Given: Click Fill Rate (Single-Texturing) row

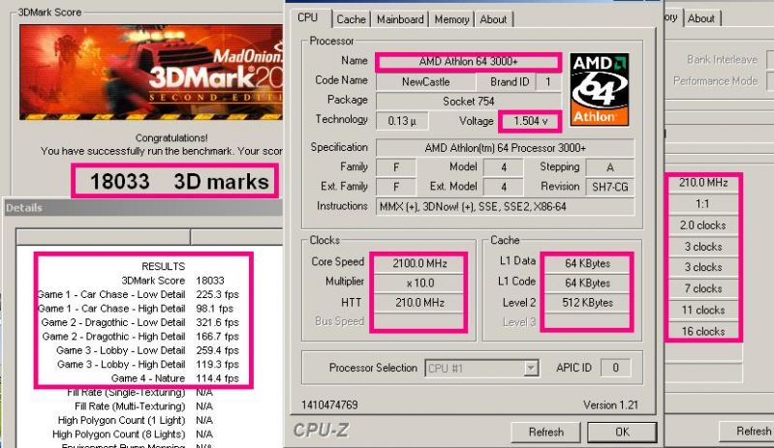Looking at the screenshot, I should click(139, 393).
